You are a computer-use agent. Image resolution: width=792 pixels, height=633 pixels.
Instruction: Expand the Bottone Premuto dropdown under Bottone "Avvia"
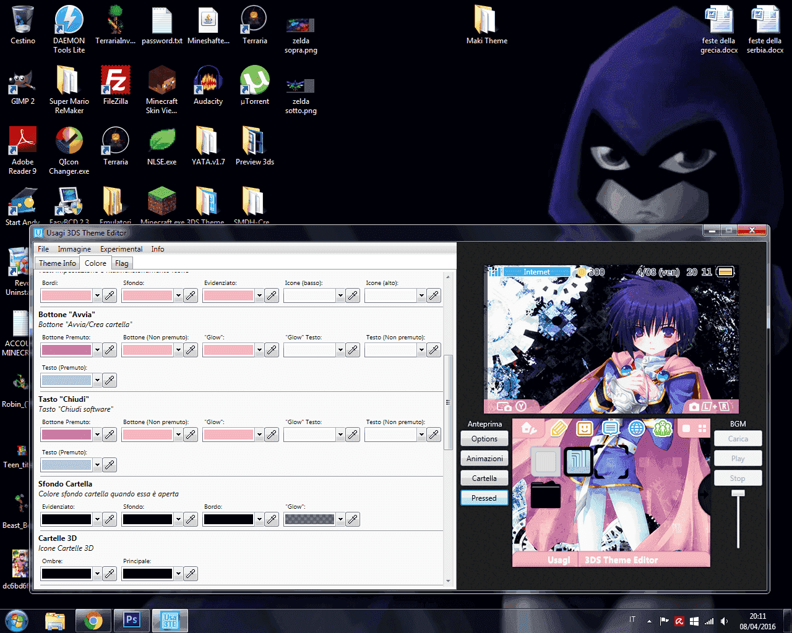(97, 350)
